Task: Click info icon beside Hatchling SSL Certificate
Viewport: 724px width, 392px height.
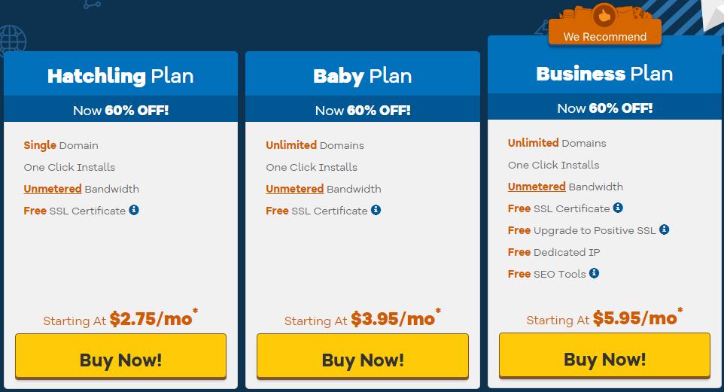Action: click(x=134, y=210)
